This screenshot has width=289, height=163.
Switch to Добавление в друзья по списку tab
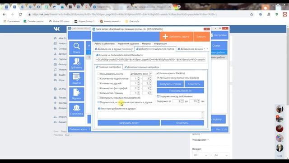[114, 49]
